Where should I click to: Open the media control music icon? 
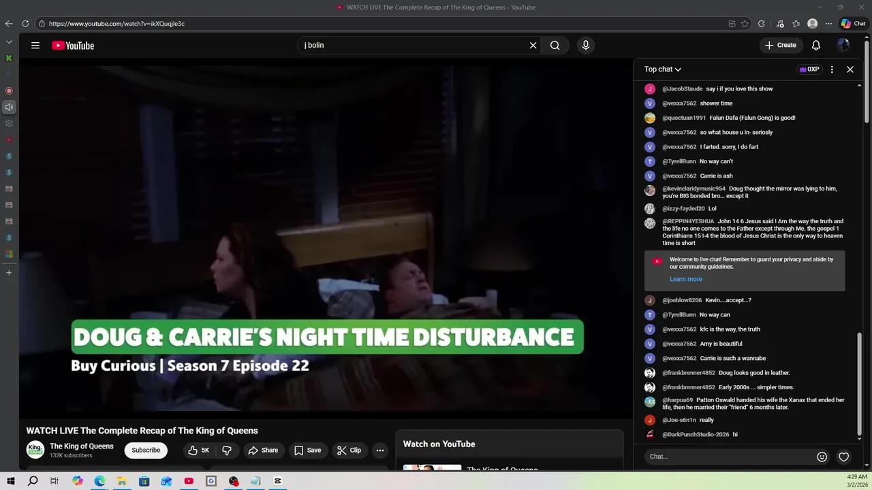click(x=780, y=24)
